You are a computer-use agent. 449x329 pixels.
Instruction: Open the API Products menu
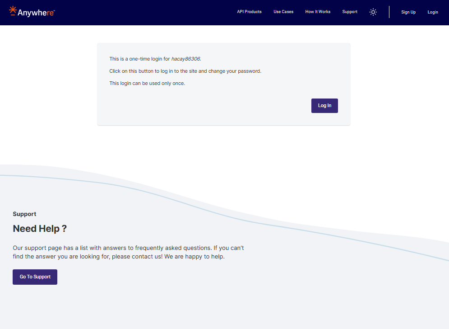(x=249, y=12)
